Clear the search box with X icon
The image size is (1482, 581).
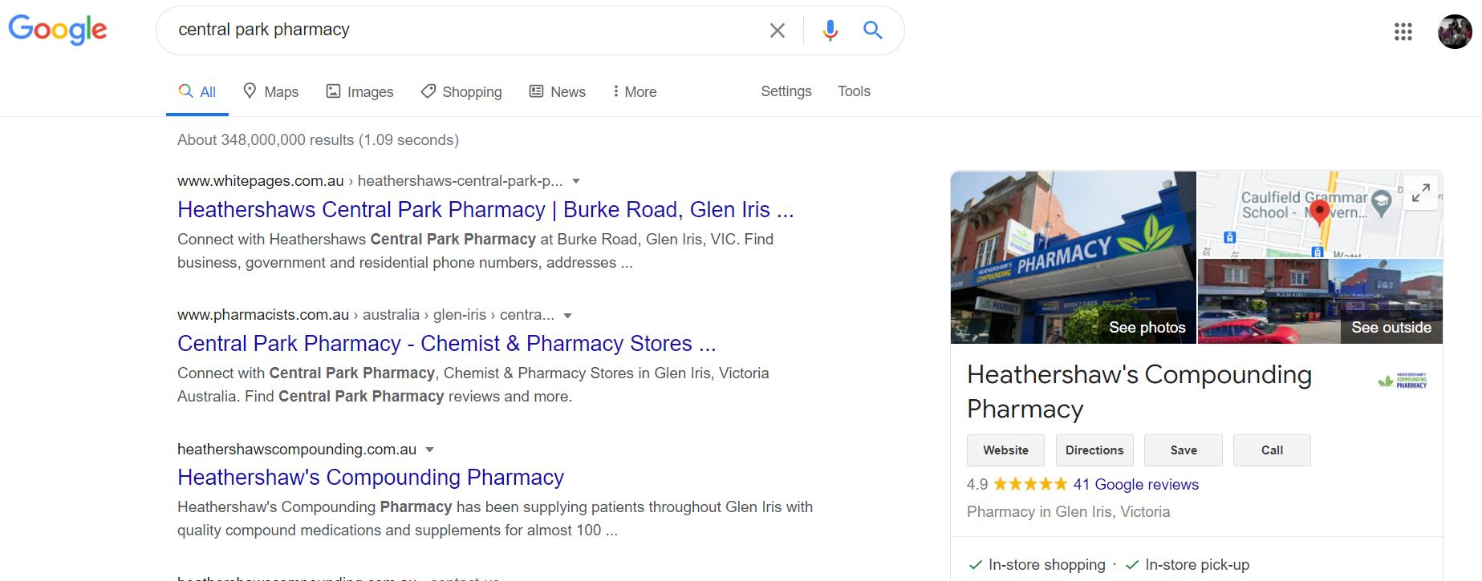tap(777, 30)
